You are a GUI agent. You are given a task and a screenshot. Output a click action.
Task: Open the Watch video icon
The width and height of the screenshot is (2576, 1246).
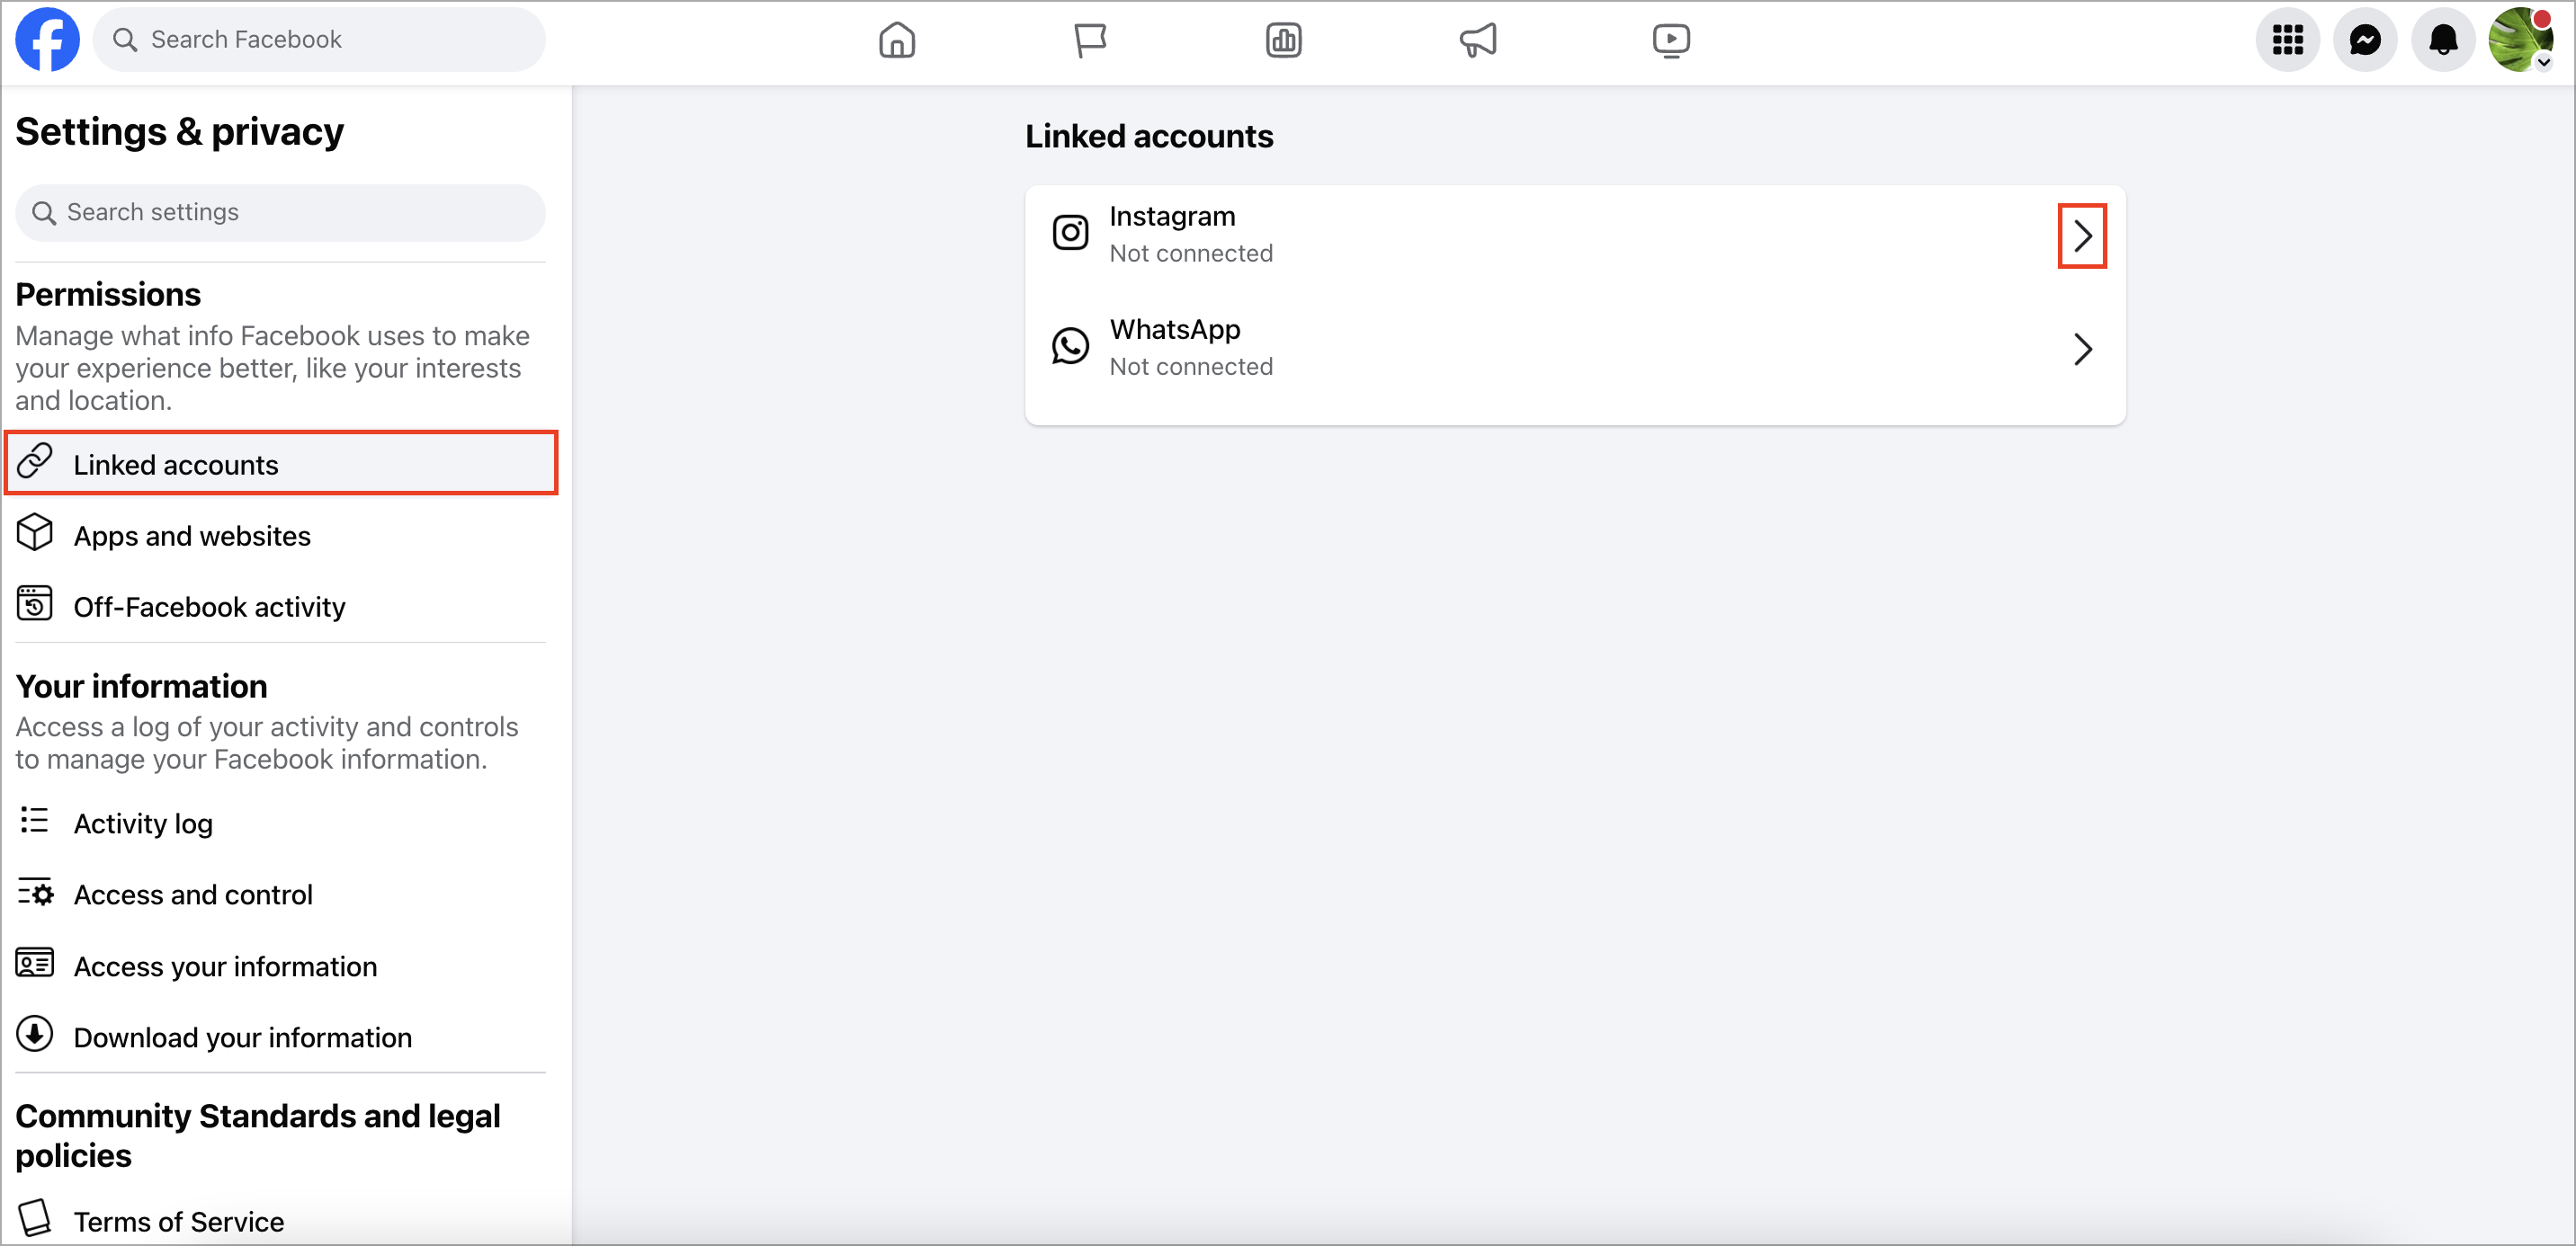(x=1671, y=40)
